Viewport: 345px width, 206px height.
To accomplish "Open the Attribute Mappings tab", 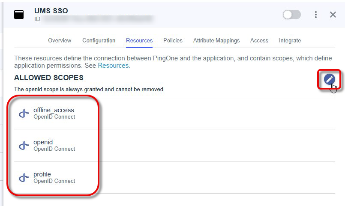I will coord(216,41).
